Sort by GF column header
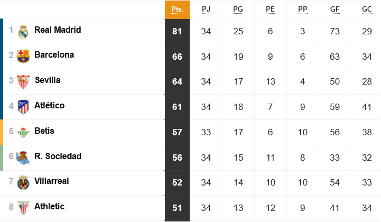 (x=335, y=10)
